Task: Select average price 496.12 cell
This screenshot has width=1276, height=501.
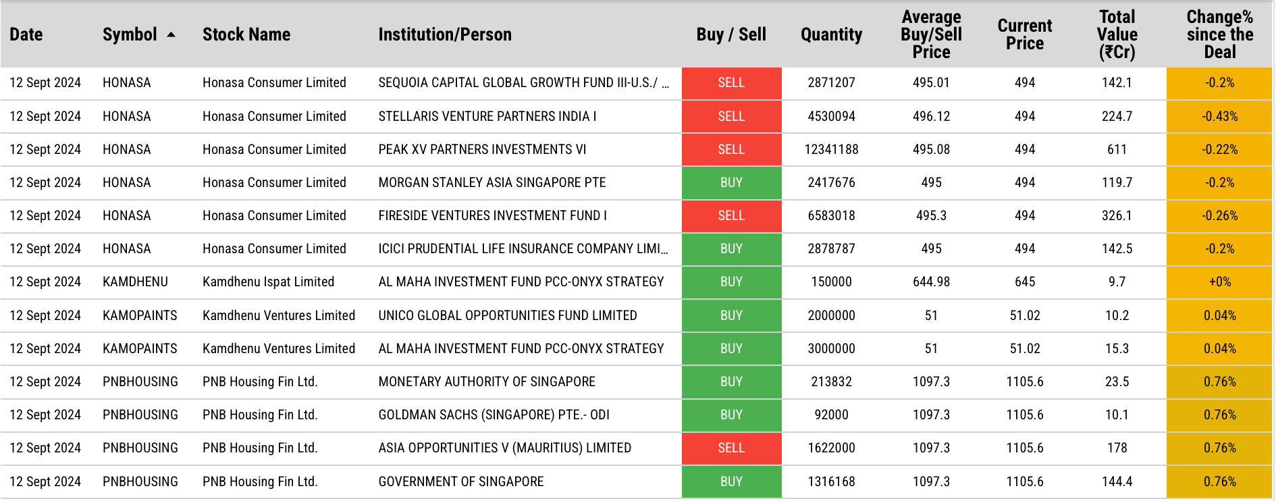Action: [931, 116]
